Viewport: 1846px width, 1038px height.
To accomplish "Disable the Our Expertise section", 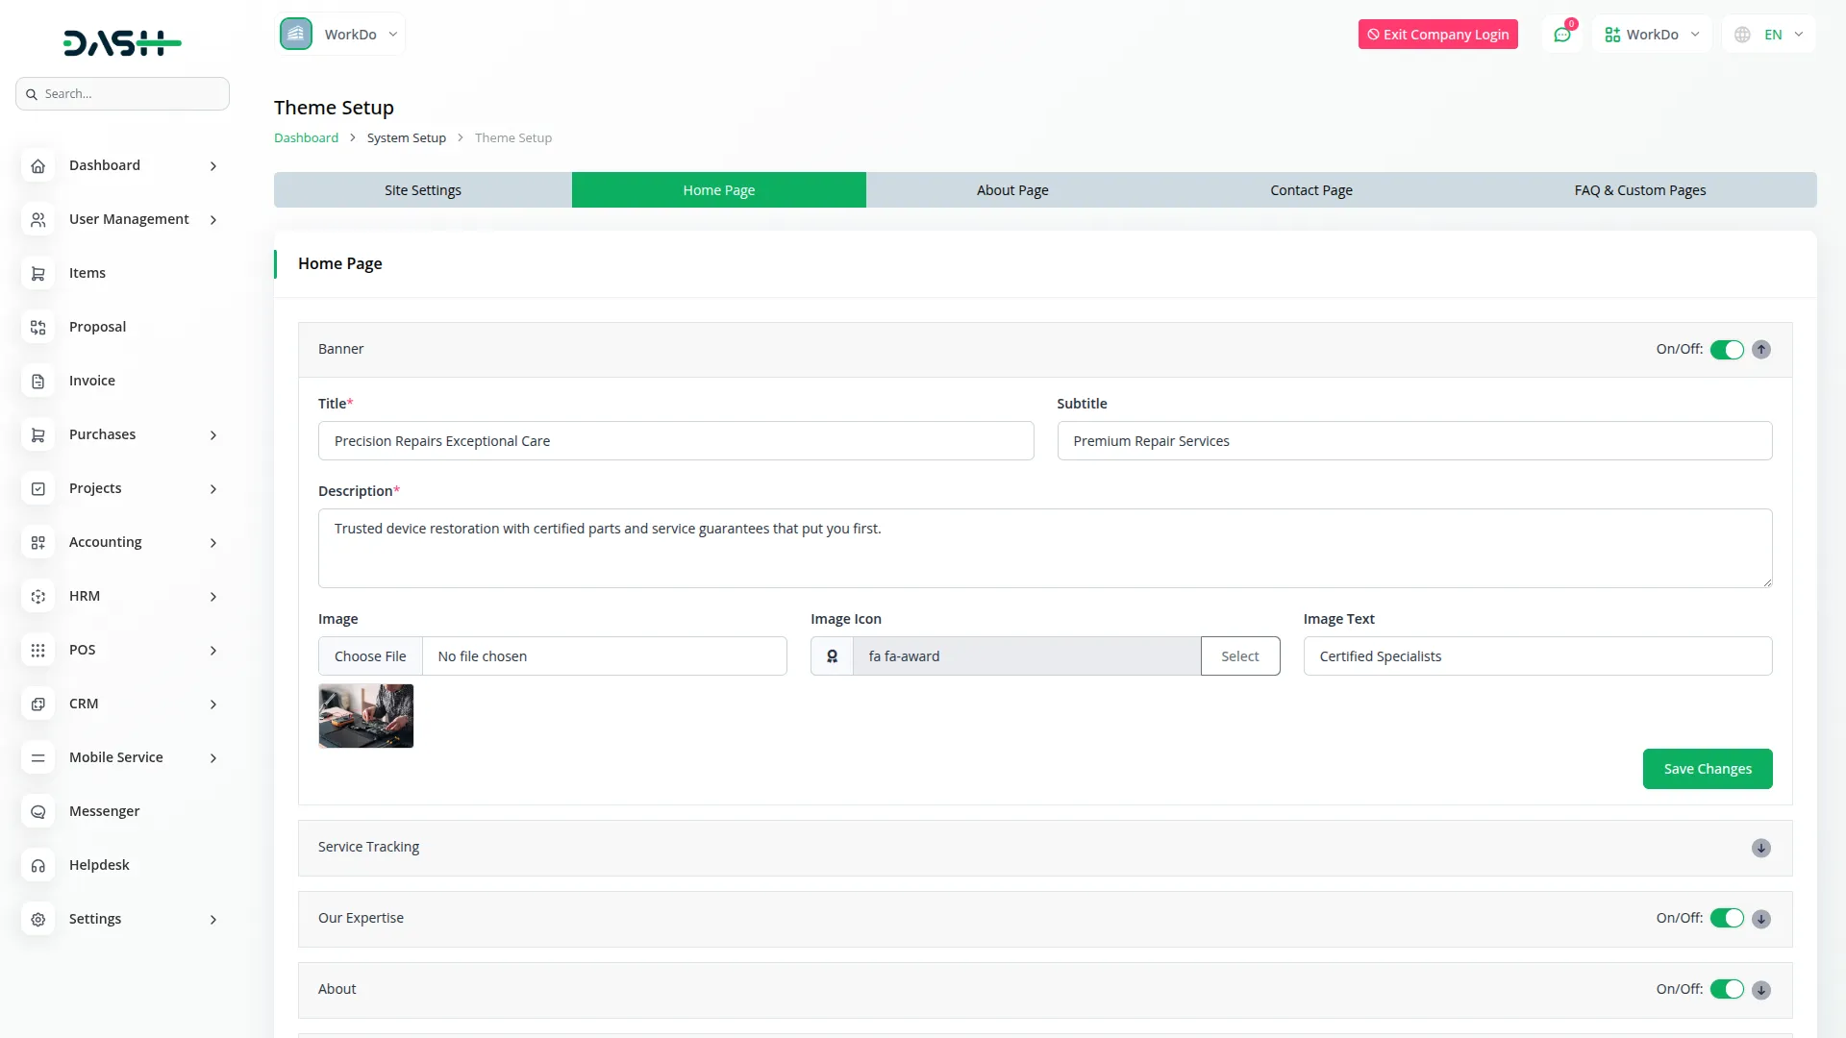I will pyautogui.click(x=1729, y=918).
